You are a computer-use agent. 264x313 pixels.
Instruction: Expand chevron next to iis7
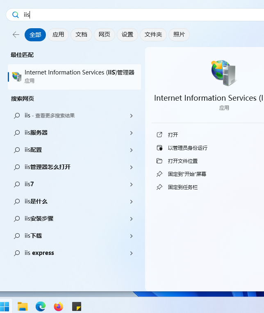tap(132, 185)
